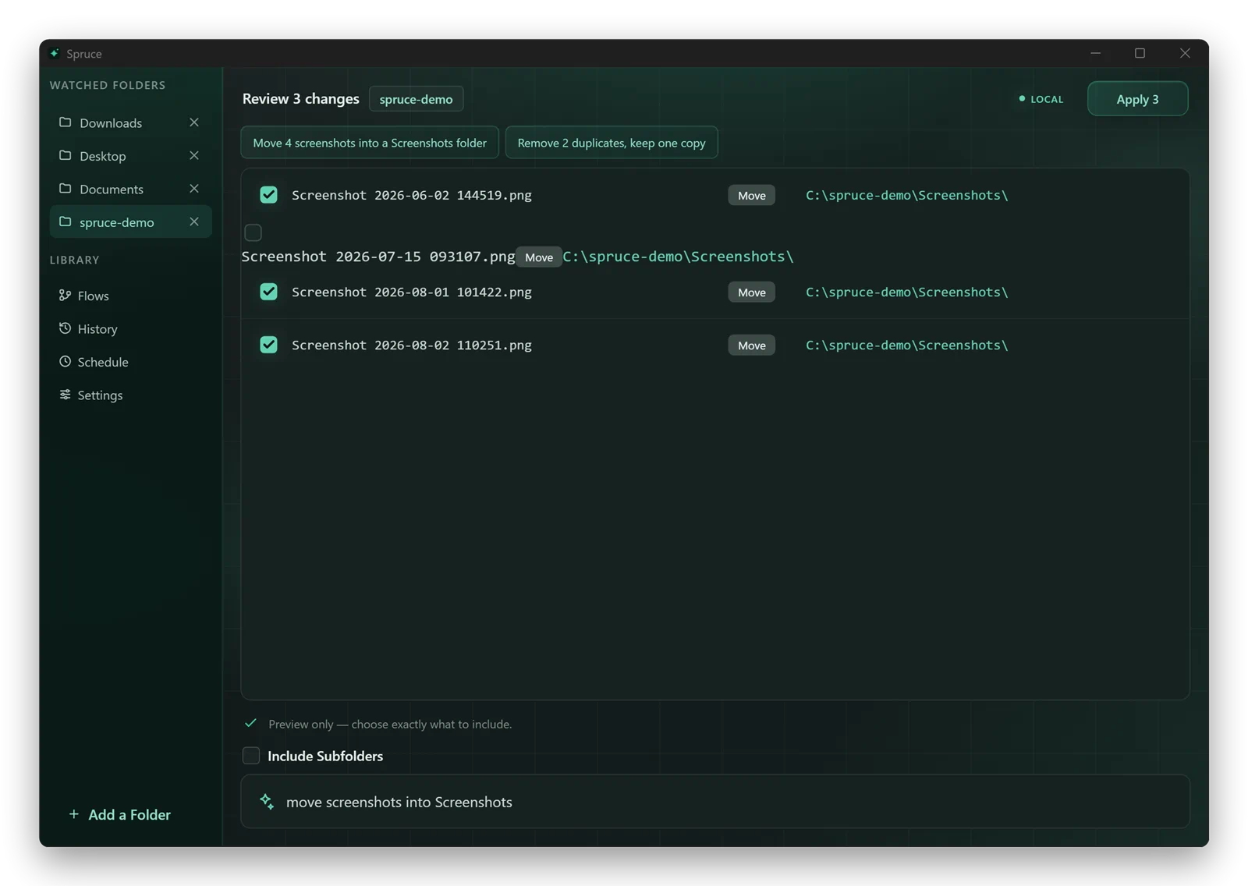Close the Spruce window
This screenshot has height=886, width=1248.
click(1185, 53)
